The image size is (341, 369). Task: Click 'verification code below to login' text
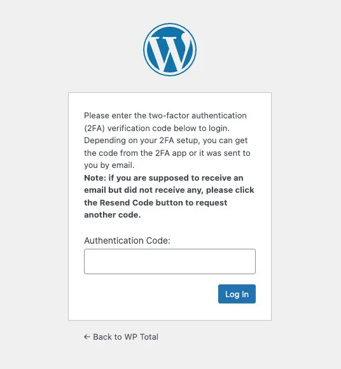[168, 129]
